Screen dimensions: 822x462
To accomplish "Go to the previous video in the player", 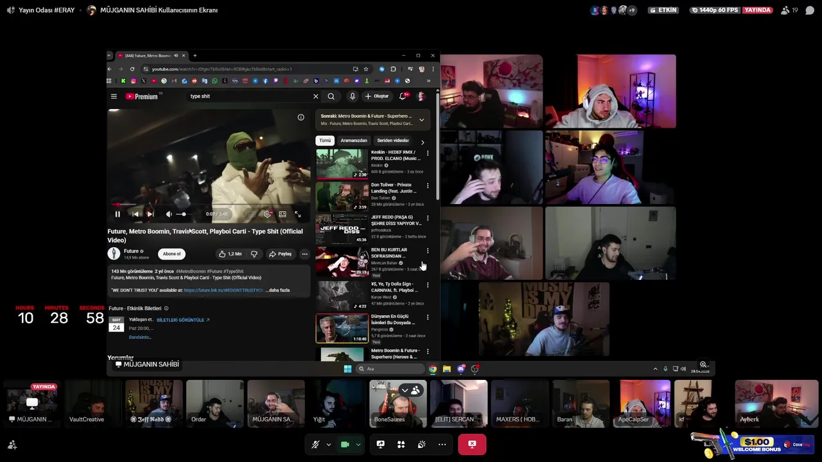I will 135,214.
